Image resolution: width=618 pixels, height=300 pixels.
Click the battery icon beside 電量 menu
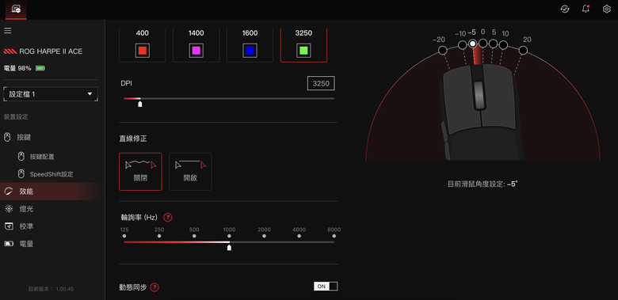pos(8,244)
